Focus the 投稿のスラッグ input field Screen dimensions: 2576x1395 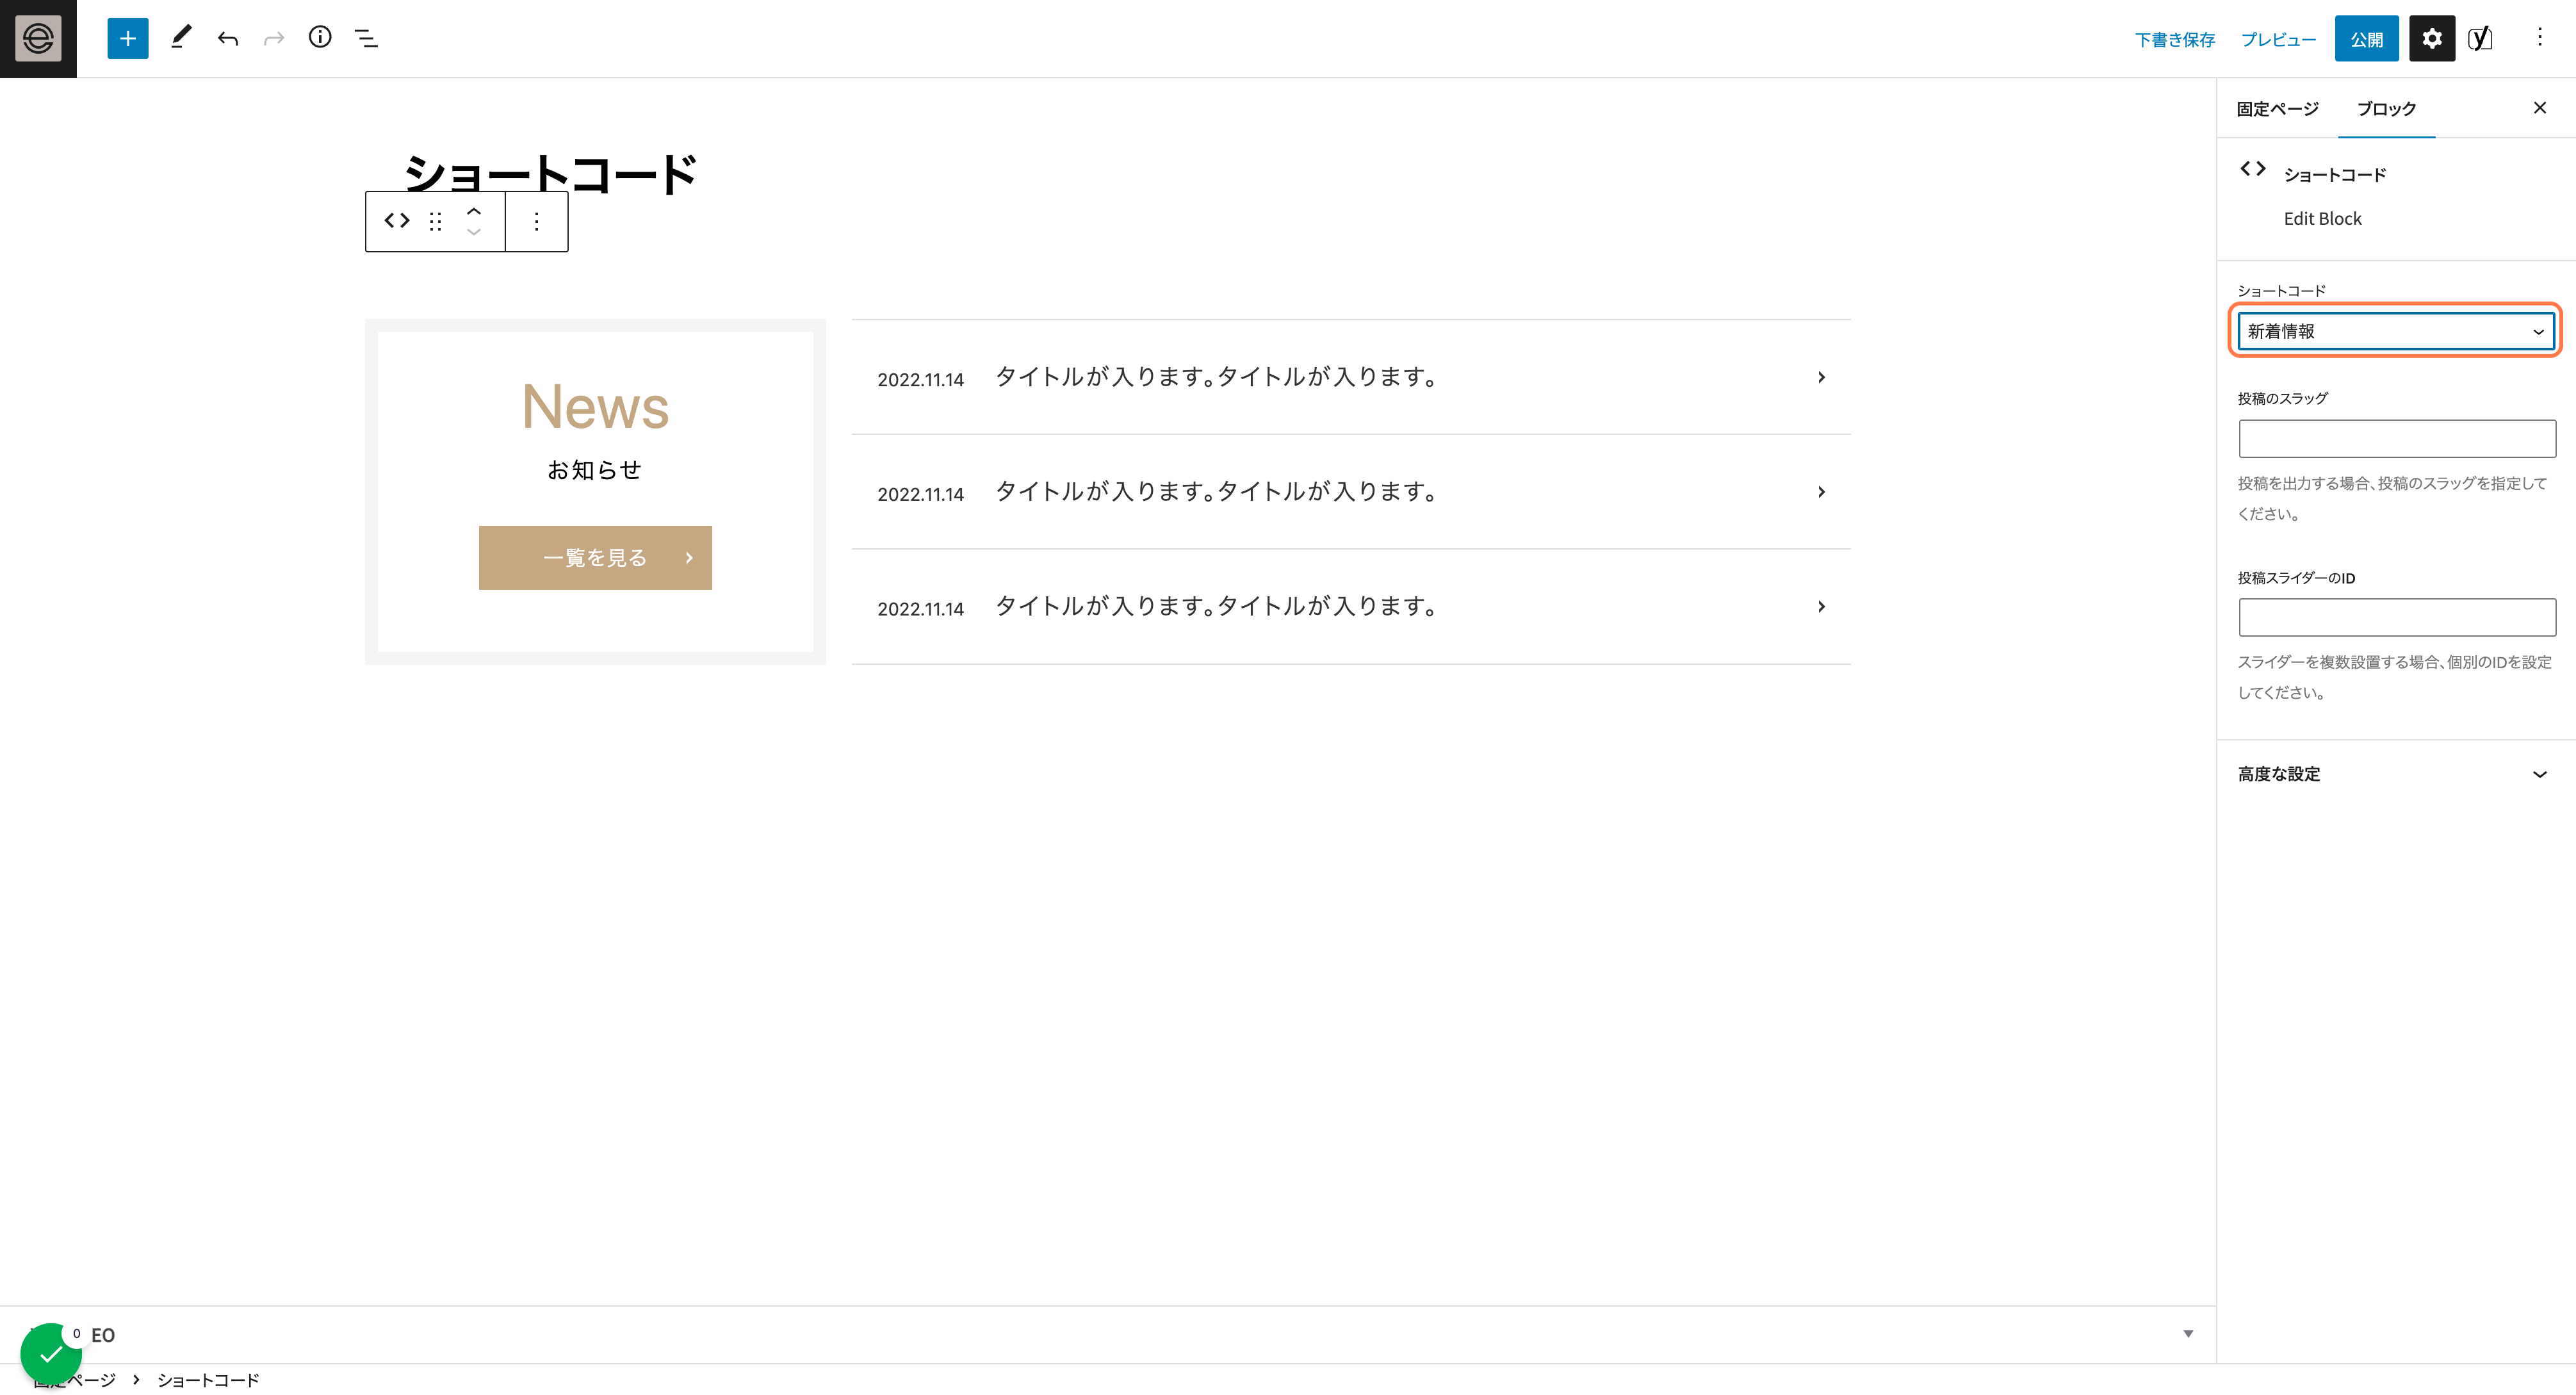pyautogui.click(x=2397, y=439)
